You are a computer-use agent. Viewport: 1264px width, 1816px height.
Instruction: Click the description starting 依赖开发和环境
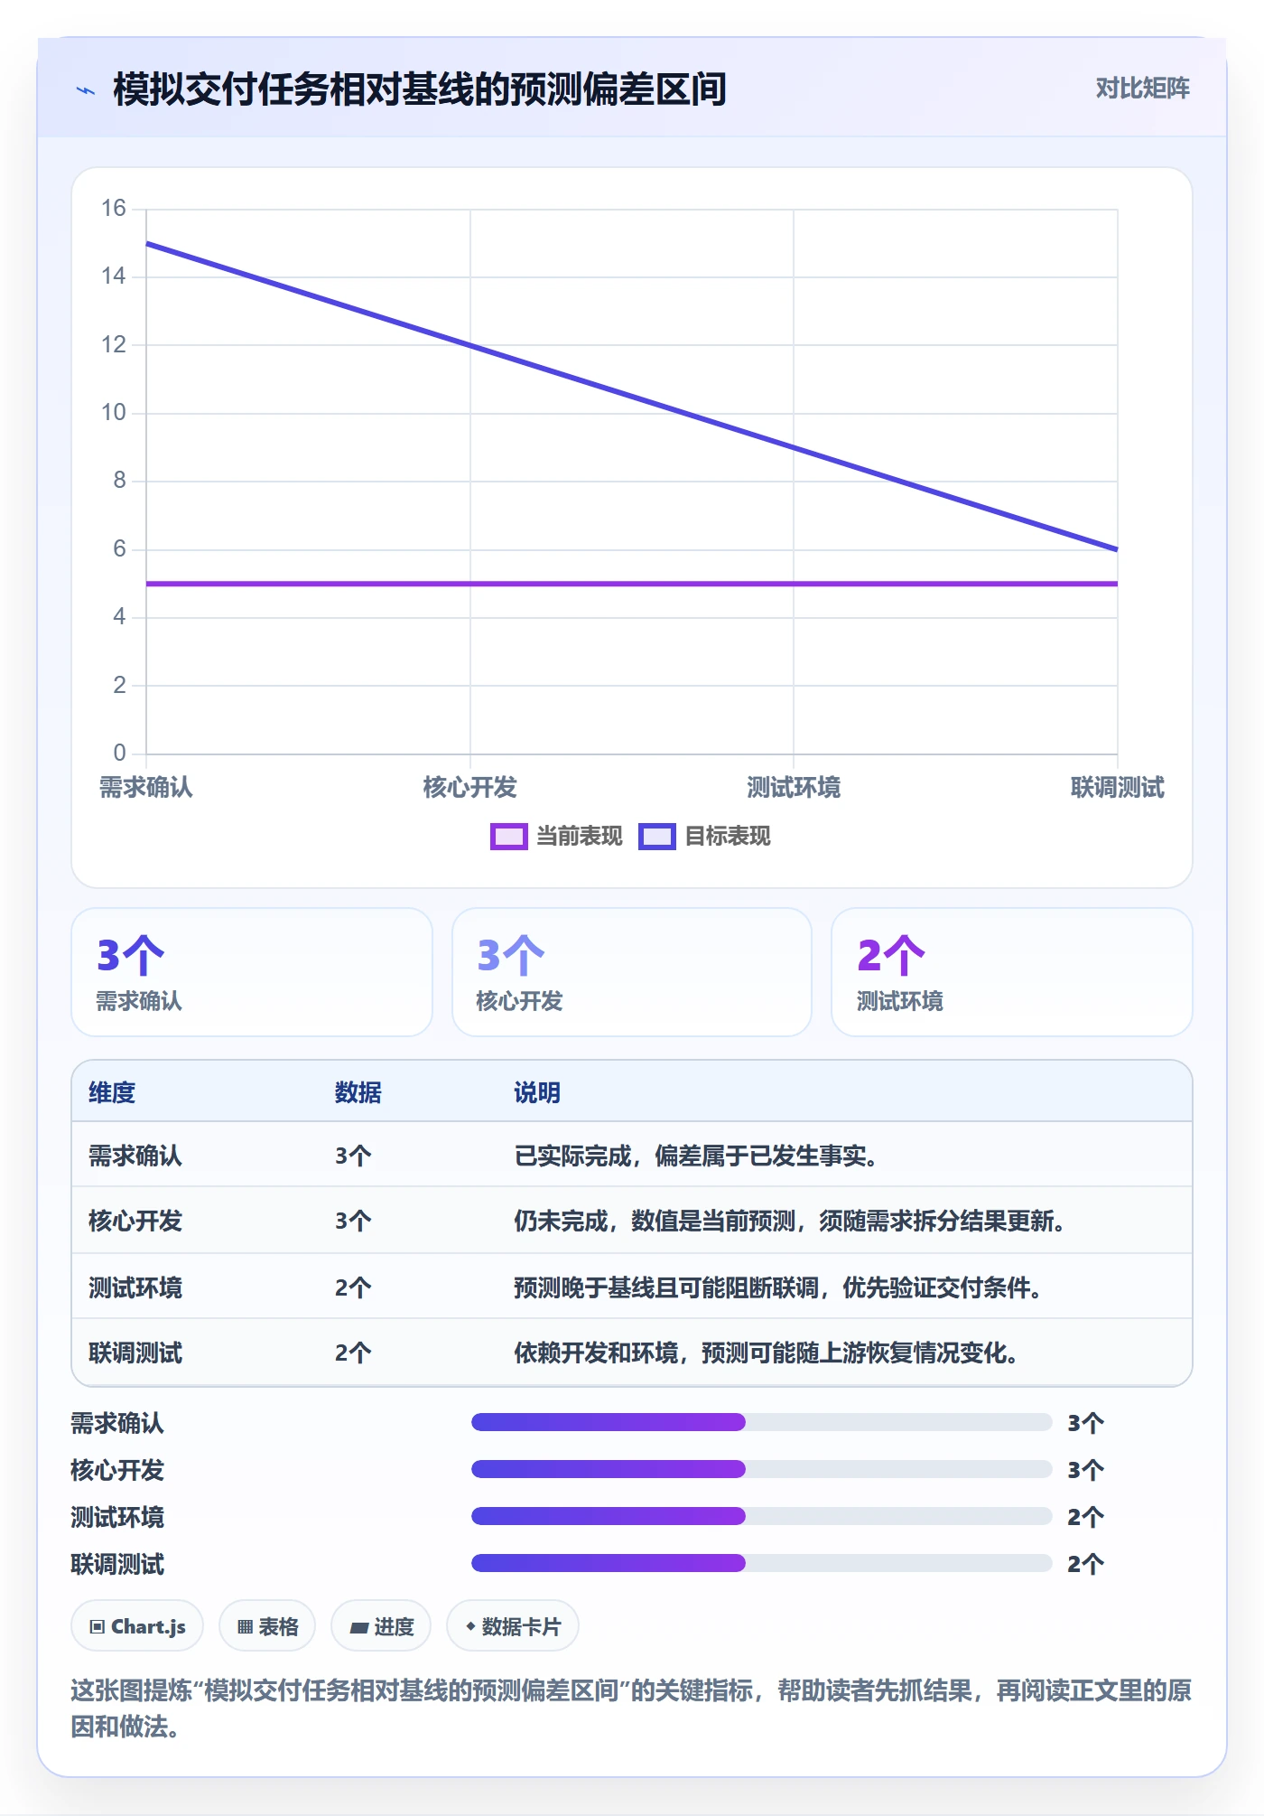coord(767,1353)
